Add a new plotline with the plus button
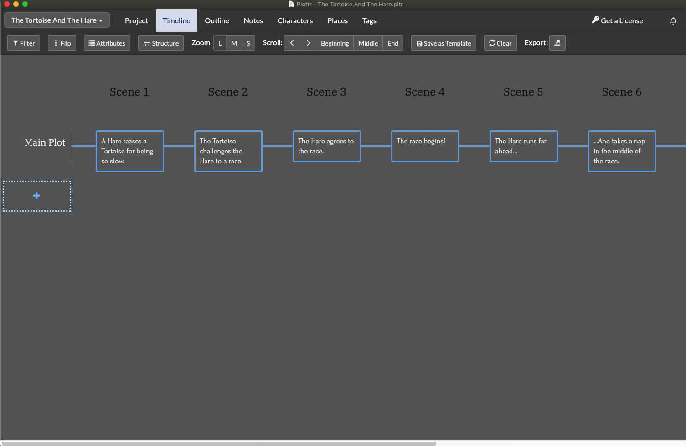Image resolution: width=686 pixels, height=446 pixels. [36, 196]
